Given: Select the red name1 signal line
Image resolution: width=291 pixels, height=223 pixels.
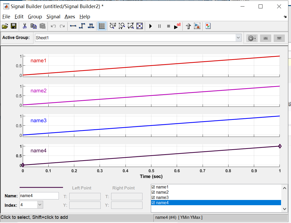Looking at the screenshot, I should 151,66.
